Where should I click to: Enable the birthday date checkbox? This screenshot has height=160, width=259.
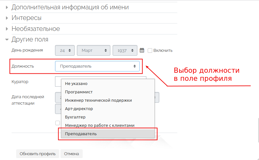pos(150,50)
